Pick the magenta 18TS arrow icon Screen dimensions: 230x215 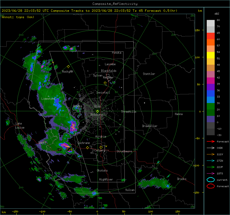[211, 174]
